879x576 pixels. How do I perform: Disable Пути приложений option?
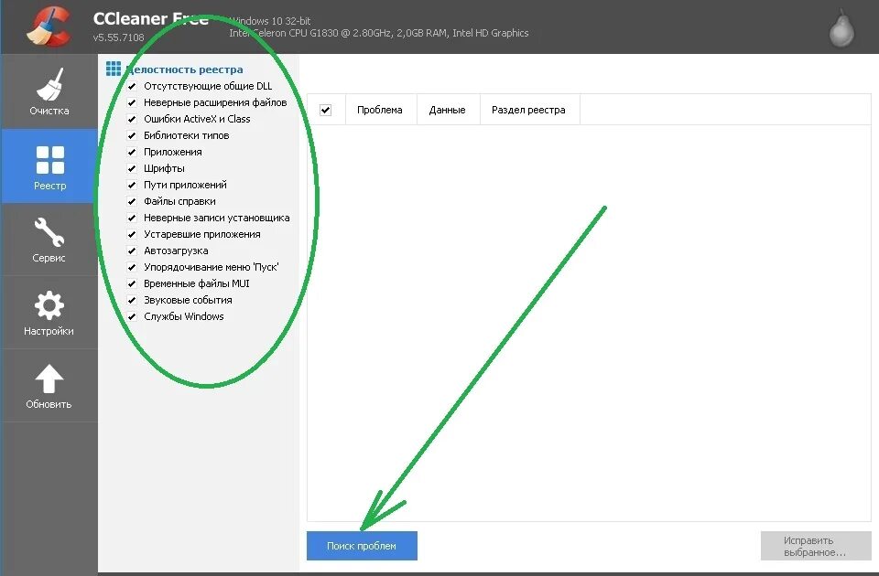(x=132, y=185)
